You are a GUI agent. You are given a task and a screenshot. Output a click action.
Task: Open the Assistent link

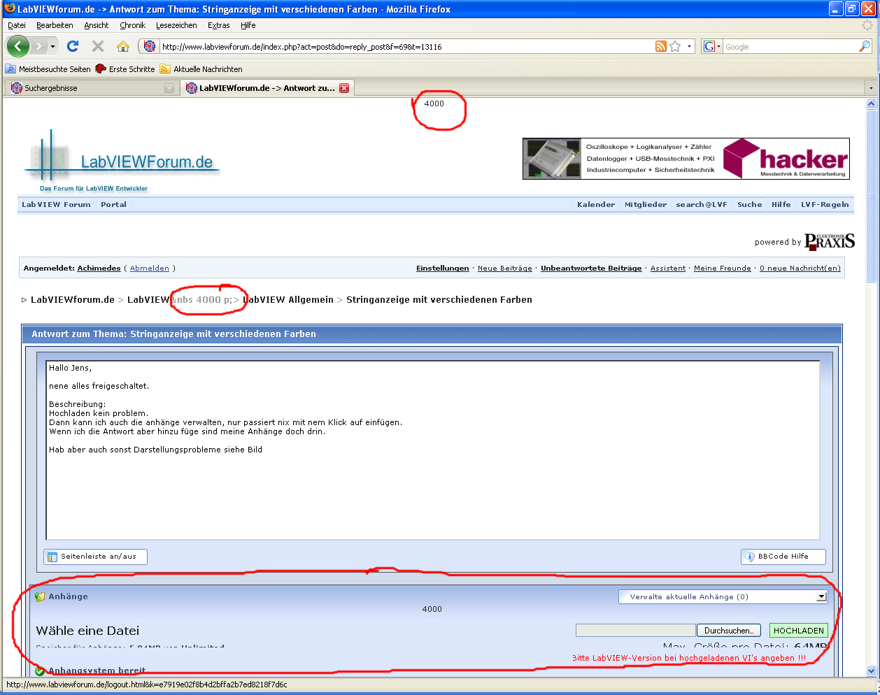[668, 268]
